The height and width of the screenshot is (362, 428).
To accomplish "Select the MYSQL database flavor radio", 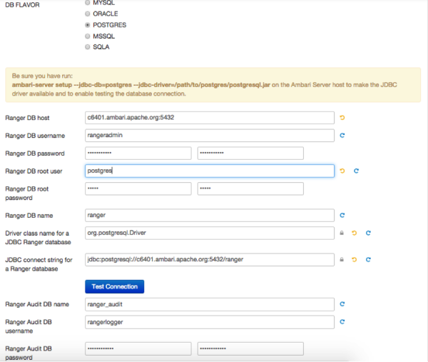I will pos(87,3).
